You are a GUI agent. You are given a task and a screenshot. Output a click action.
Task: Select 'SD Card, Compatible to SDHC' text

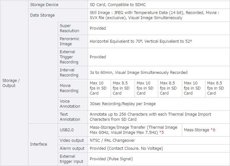[x=118, y=5]
